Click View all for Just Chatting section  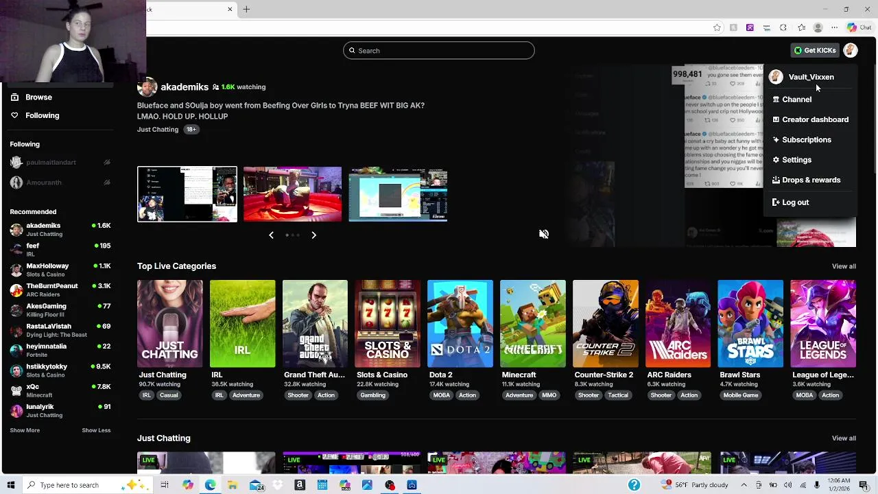point(844,438)
